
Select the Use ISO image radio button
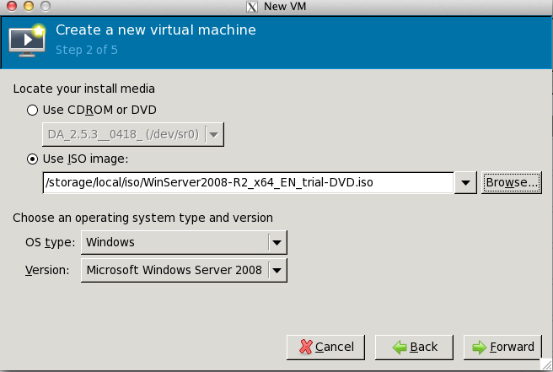click(32, 159)
